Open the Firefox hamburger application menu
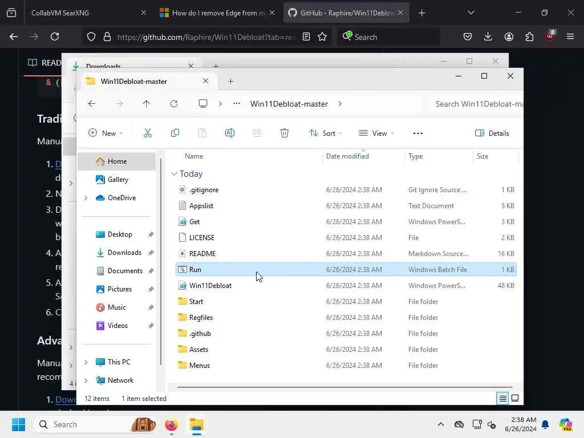The image size is (584, 438). (570, 36)
